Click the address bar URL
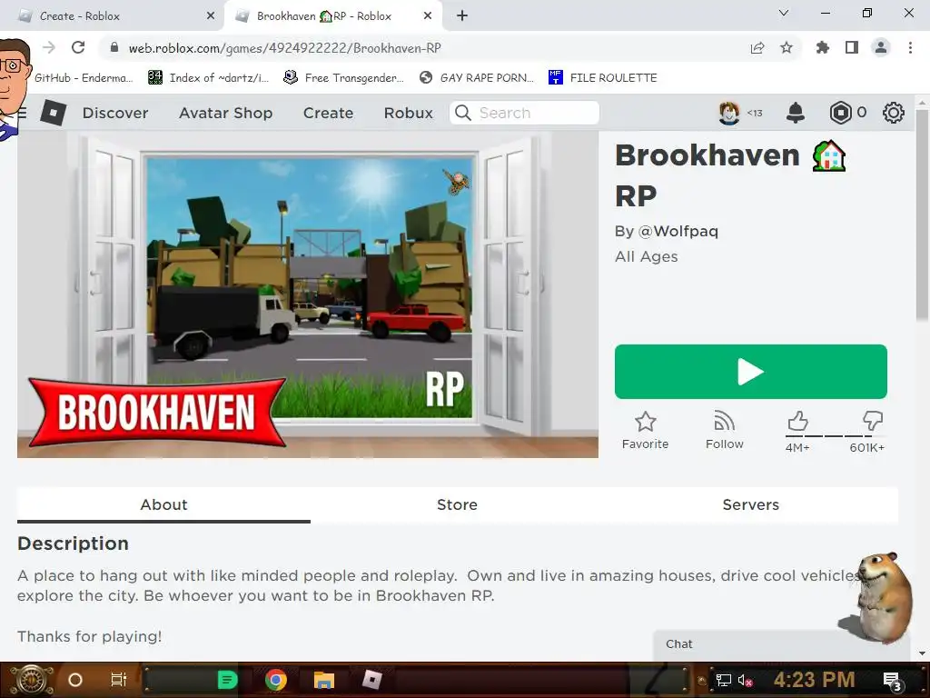This screenshot has width=930, height=698. pyautogui.click(x=284, y=48)
